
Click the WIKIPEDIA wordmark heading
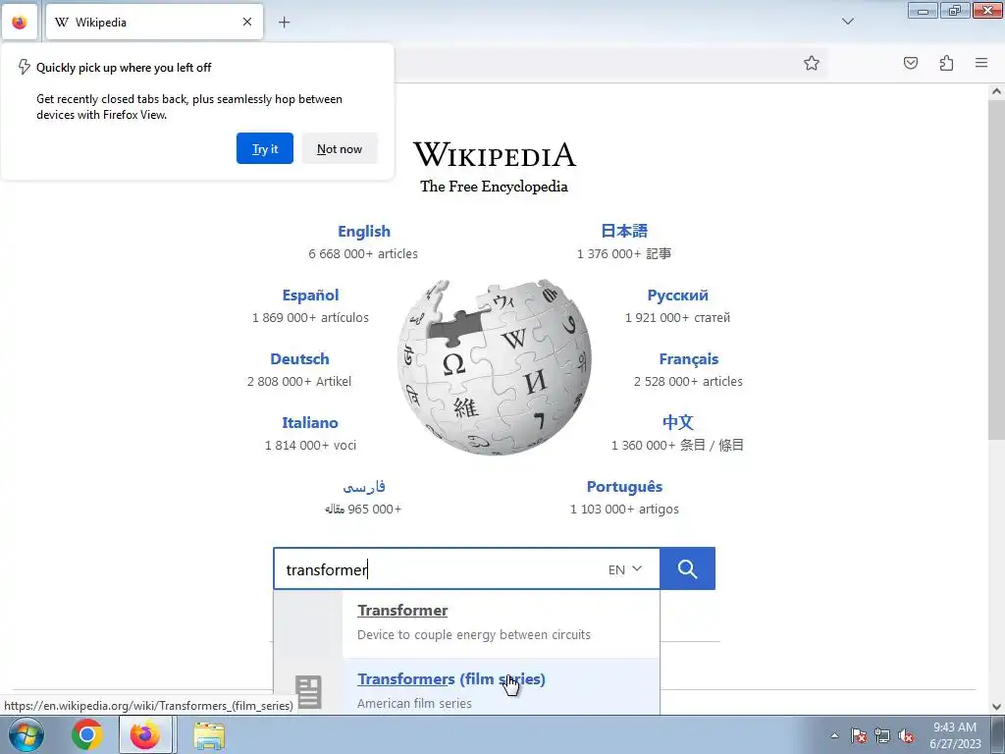(x=495, y=154)
